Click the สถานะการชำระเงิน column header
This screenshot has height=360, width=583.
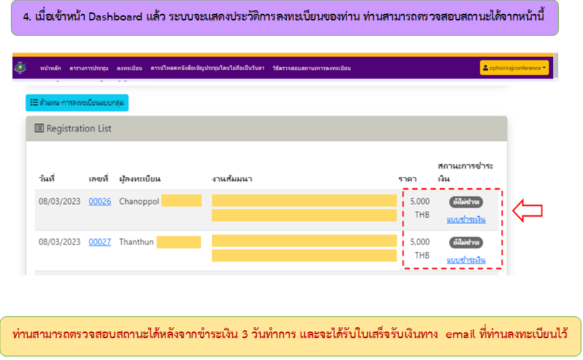click(x=462, y=172)
